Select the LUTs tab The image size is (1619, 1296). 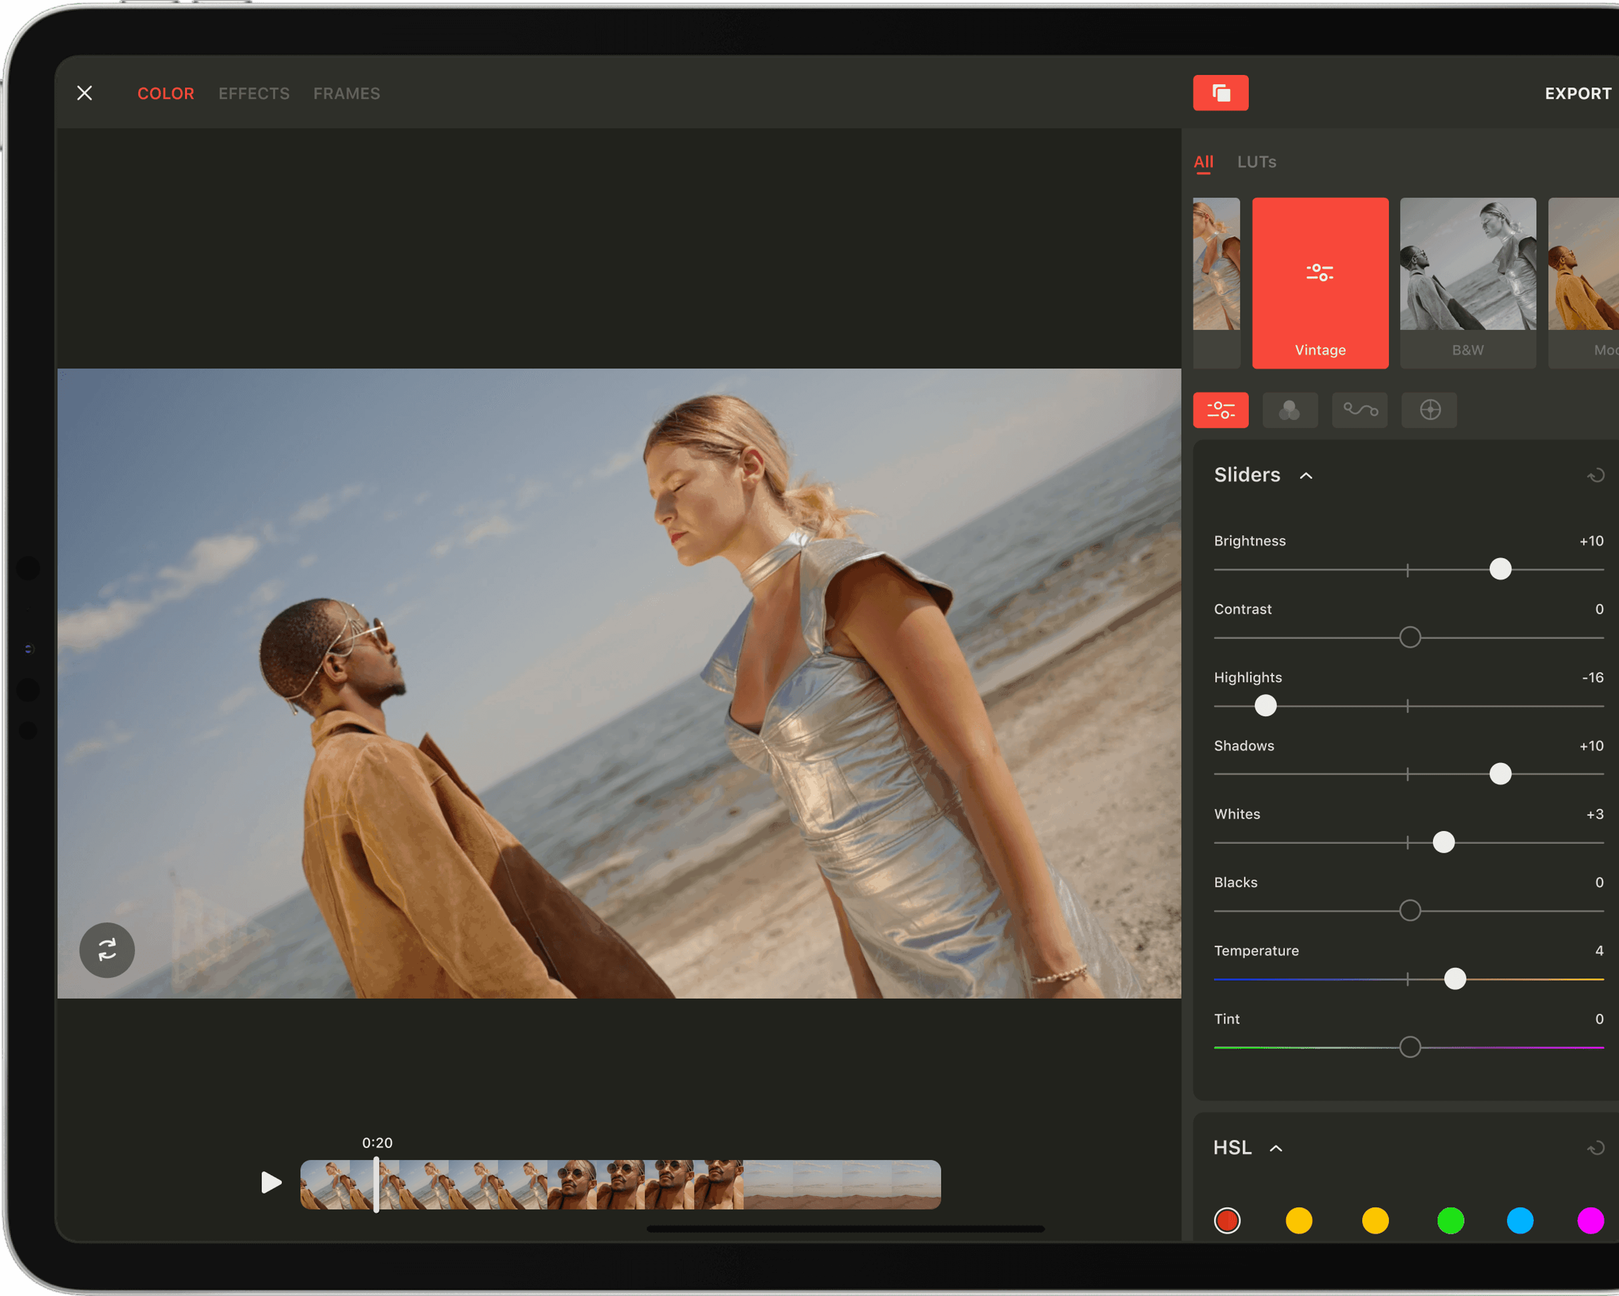(x=1256, y=162)
